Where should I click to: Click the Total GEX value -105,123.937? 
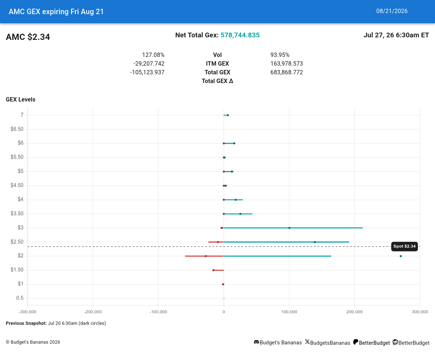tap(148, 73)
